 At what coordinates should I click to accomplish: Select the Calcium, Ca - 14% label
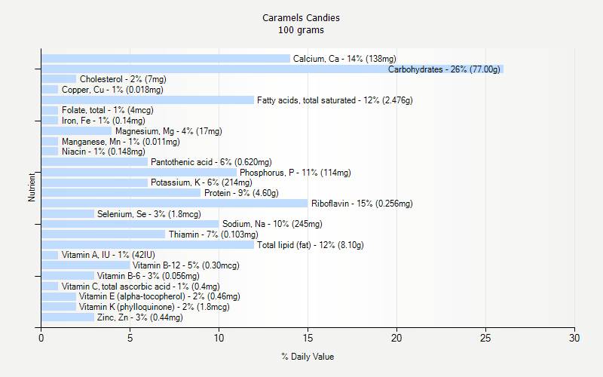tap(344, 59)
